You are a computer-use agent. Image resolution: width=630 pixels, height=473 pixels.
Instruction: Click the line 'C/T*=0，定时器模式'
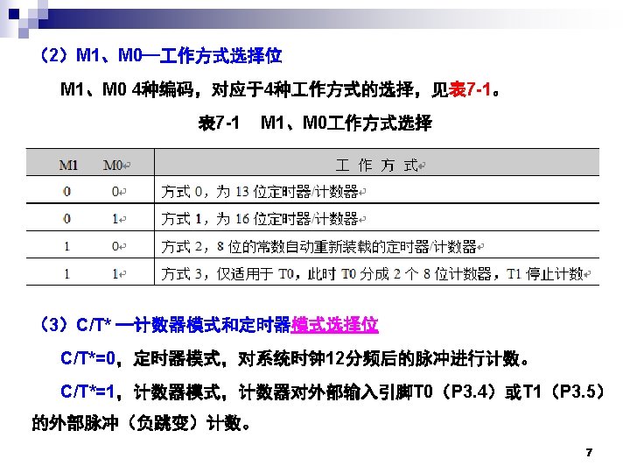(x=296, y=358)
